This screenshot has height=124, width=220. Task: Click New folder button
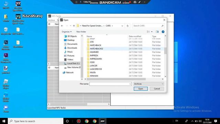point(81,32)
